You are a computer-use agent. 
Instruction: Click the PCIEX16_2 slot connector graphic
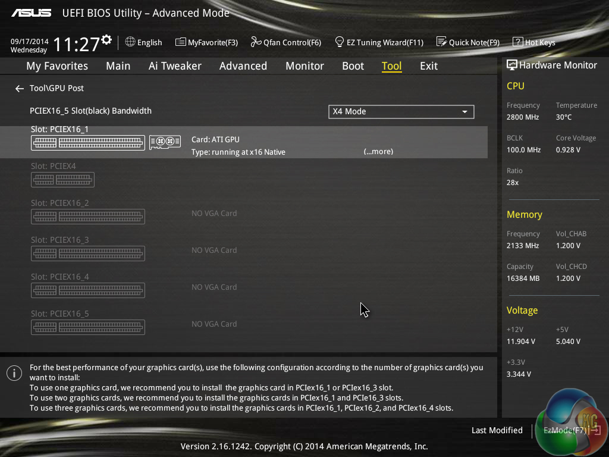(x=88, y=217)
